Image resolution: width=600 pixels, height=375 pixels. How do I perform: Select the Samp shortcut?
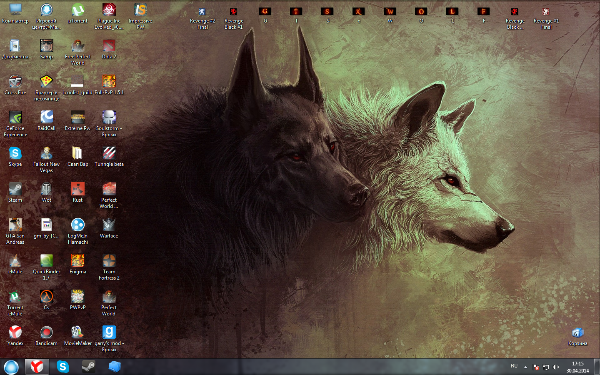[x=47, y=49]
